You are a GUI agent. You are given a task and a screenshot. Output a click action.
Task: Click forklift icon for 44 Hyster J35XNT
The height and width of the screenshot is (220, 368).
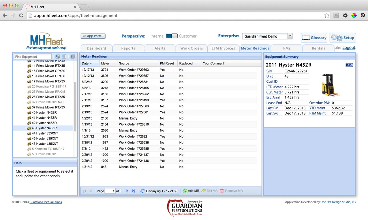[x=29, y=133]
